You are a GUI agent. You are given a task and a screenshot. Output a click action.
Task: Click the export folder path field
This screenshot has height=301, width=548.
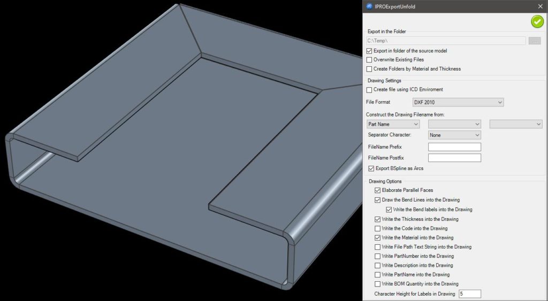pos(446,41)
